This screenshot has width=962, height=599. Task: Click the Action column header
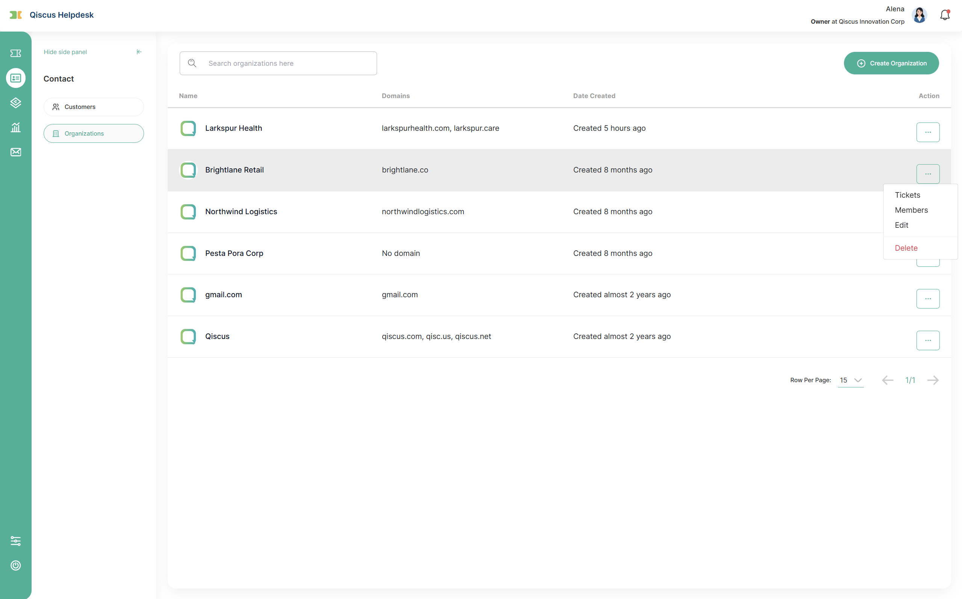click(929, 96)
